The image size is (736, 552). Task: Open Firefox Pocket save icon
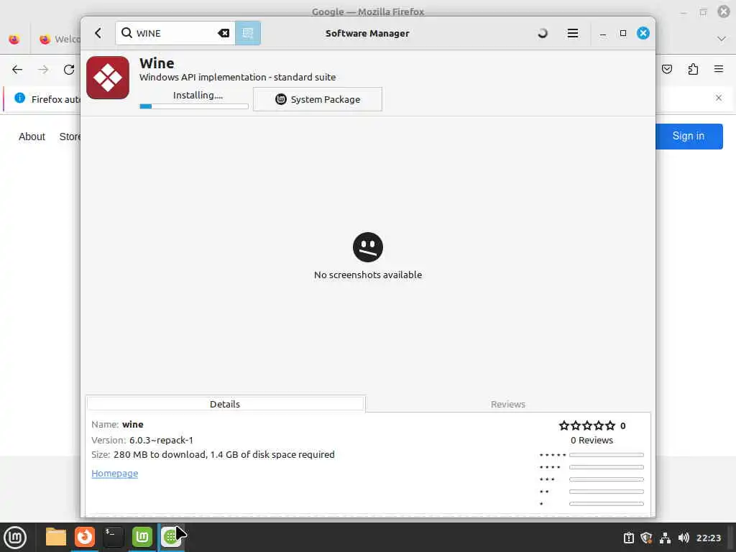point(666,70)
